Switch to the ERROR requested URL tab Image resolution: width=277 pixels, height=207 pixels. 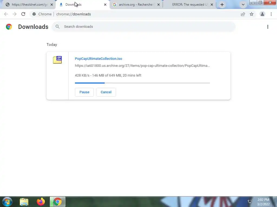point(189,5)
